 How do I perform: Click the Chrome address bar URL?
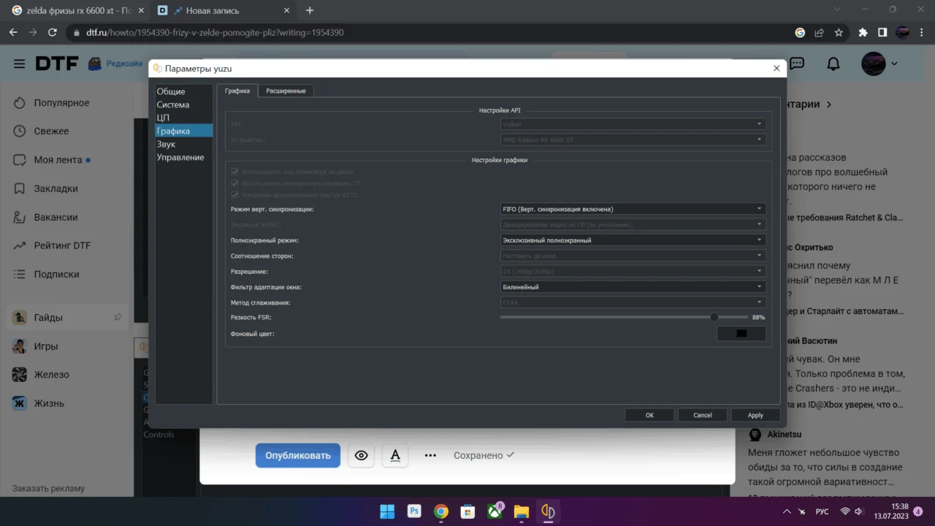[x=215, y=32]
